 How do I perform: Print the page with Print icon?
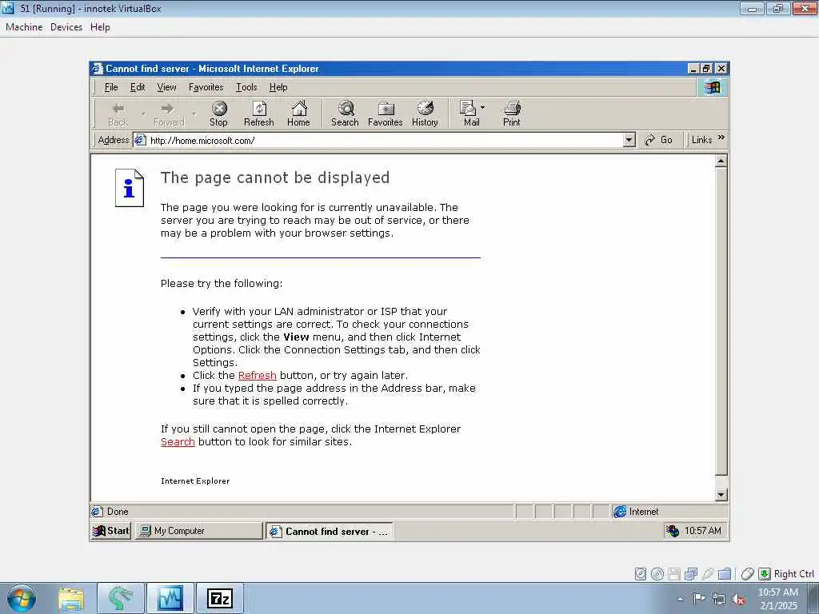(512, 114)
